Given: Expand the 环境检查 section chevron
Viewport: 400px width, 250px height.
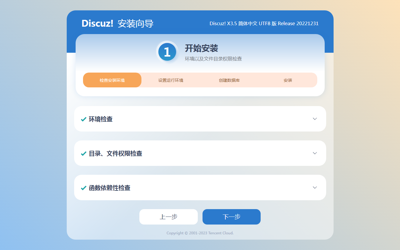Looking at the screenshot, I should click(x=315, y=119).
